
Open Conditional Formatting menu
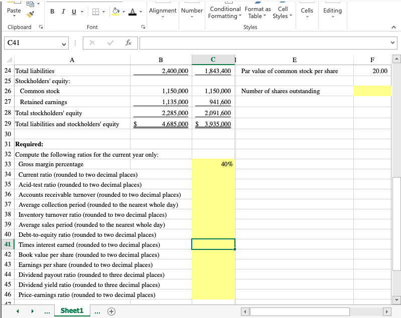click(x=225, y=13)
